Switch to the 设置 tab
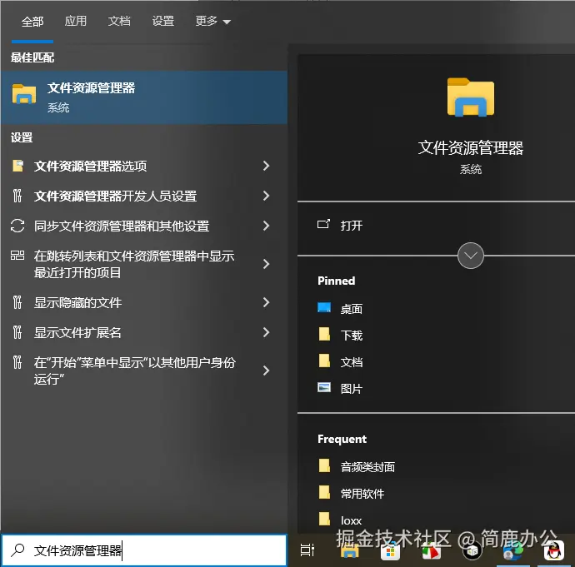The image size is (575, 567). [162, 21]
